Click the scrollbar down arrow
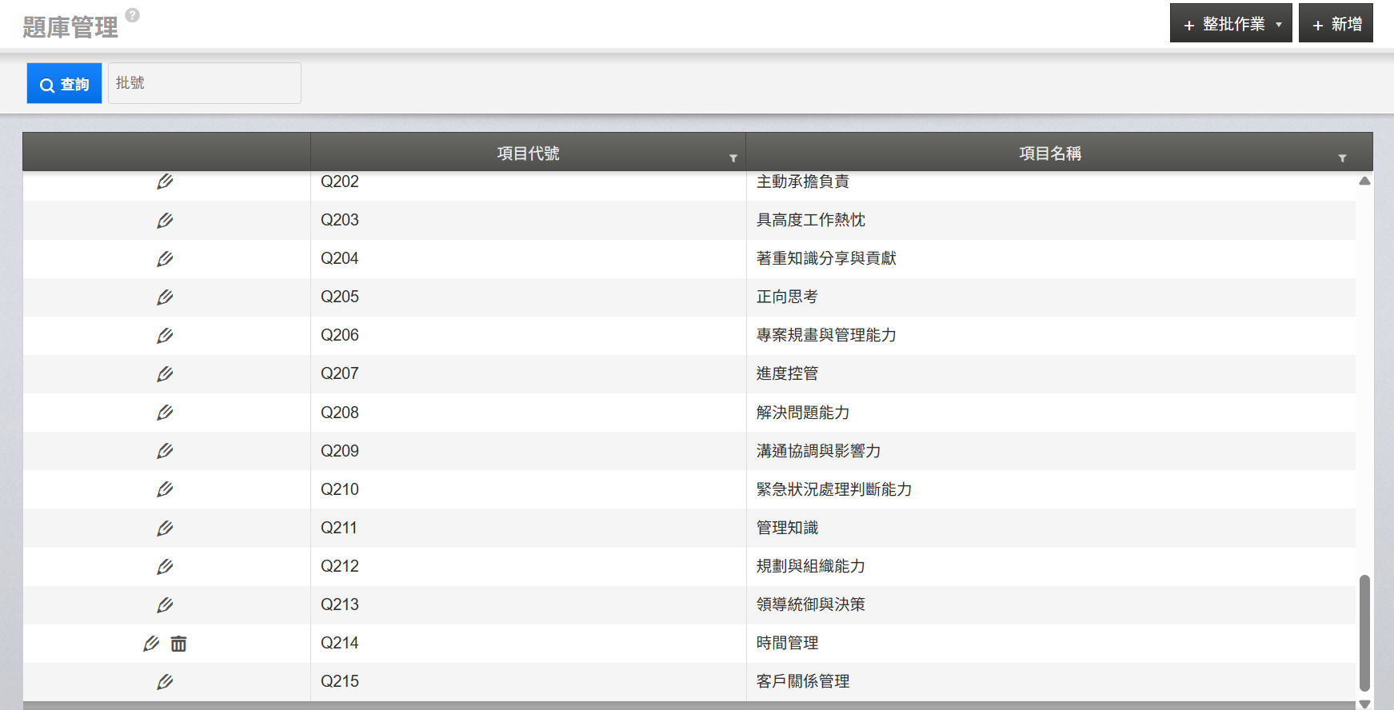The height and width of the screenshot is (710, 1394). coord(1364,704)
